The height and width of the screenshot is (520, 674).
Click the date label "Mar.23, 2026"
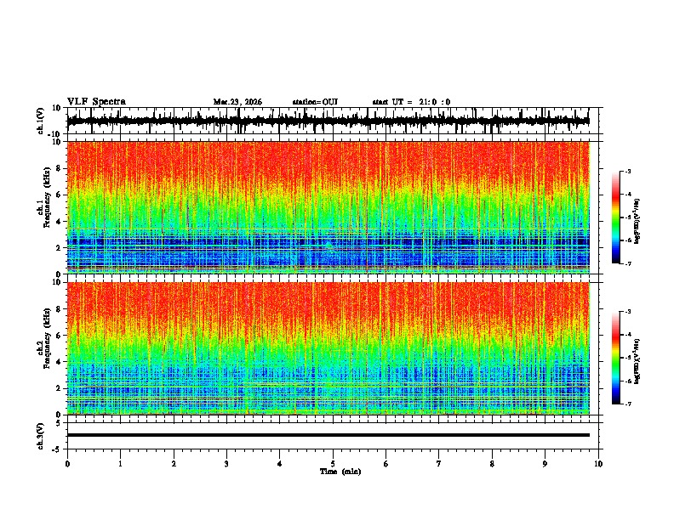click(x=237, y=102)
